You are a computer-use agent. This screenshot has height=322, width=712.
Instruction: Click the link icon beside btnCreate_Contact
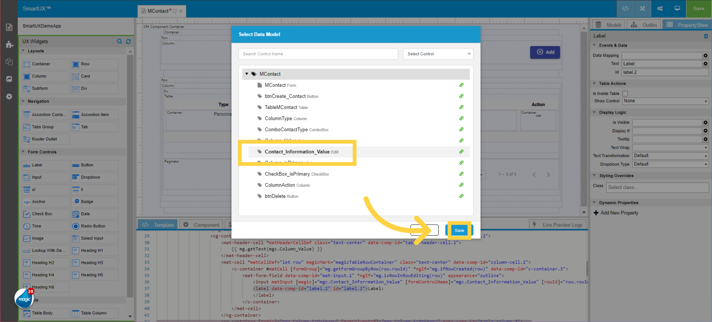461,96
